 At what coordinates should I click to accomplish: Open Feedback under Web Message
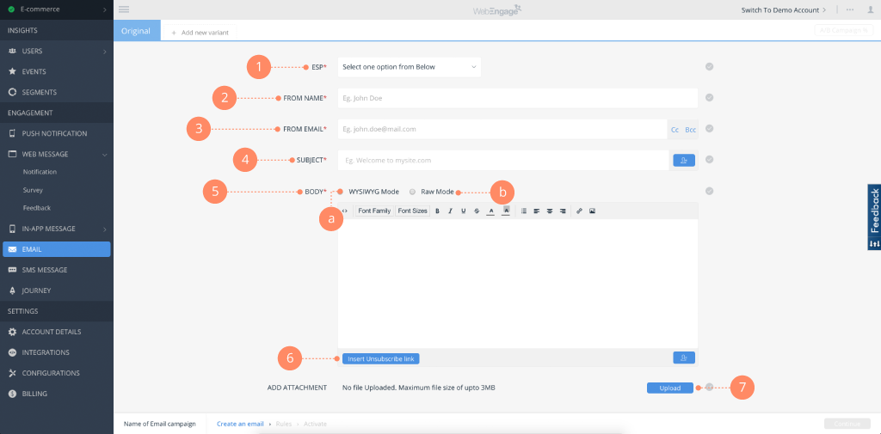[37, 208]
